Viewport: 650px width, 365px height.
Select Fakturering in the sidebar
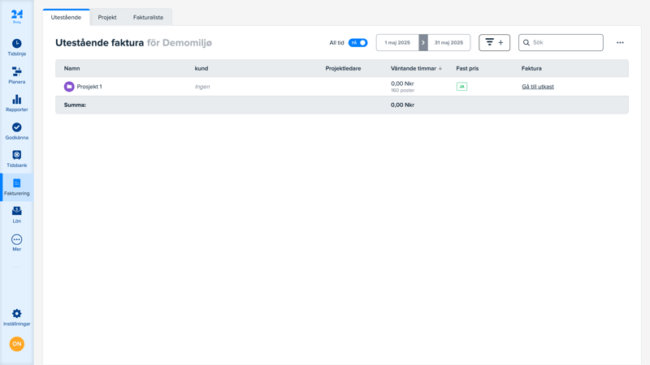tap(16, 187)
